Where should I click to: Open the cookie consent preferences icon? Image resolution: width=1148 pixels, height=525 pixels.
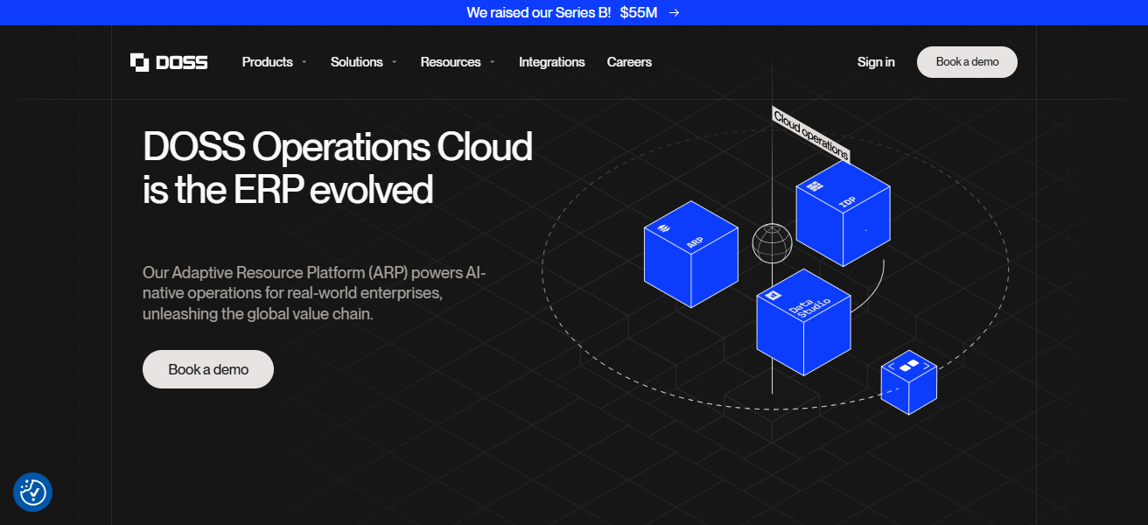coord(33,493)
